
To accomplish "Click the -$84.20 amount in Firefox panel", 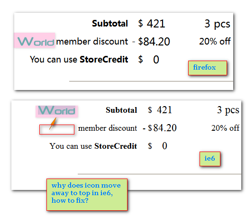I will click(x=151, y=42).
